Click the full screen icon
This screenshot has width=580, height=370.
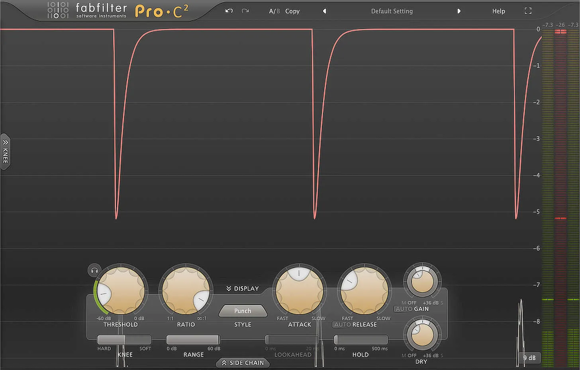[528, 11]
